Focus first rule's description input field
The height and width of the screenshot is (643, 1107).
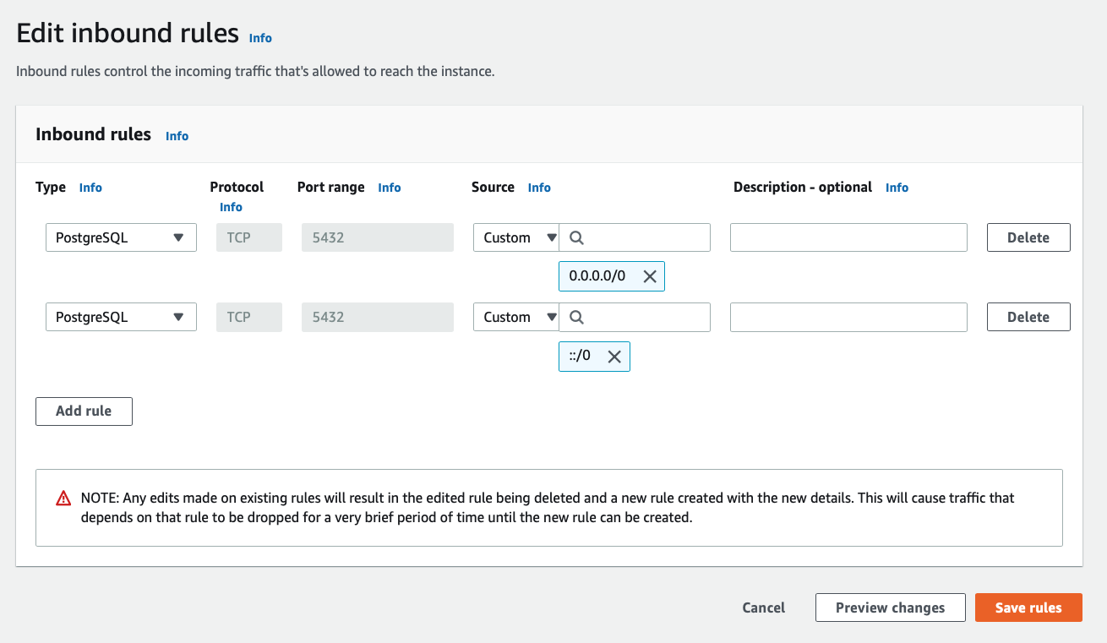pyautogui.click(x=848, y=238)
